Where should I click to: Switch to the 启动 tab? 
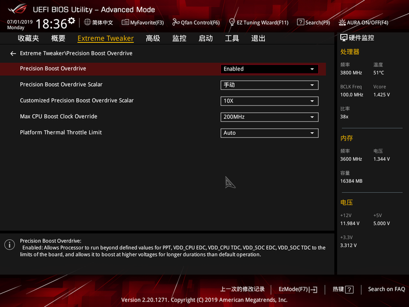coord(206,38)
